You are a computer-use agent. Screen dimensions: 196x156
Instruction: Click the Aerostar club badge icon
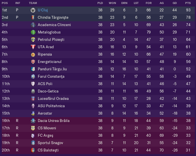click(x=33, y=113)
